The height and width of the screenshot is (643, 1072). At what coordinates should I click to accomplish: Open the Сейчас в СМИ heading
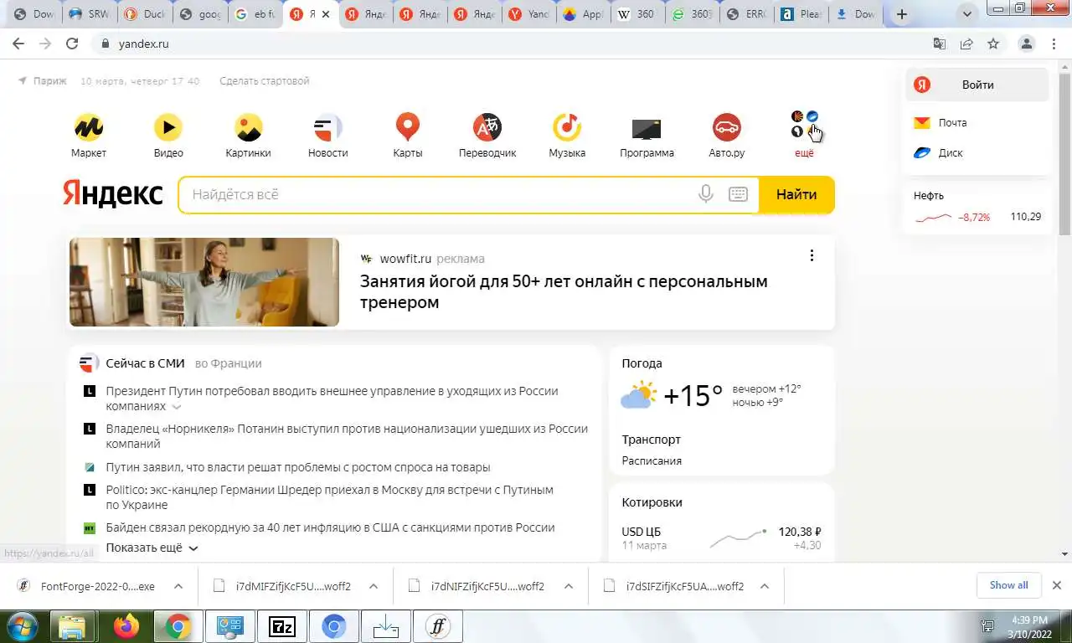pos(147,363)
